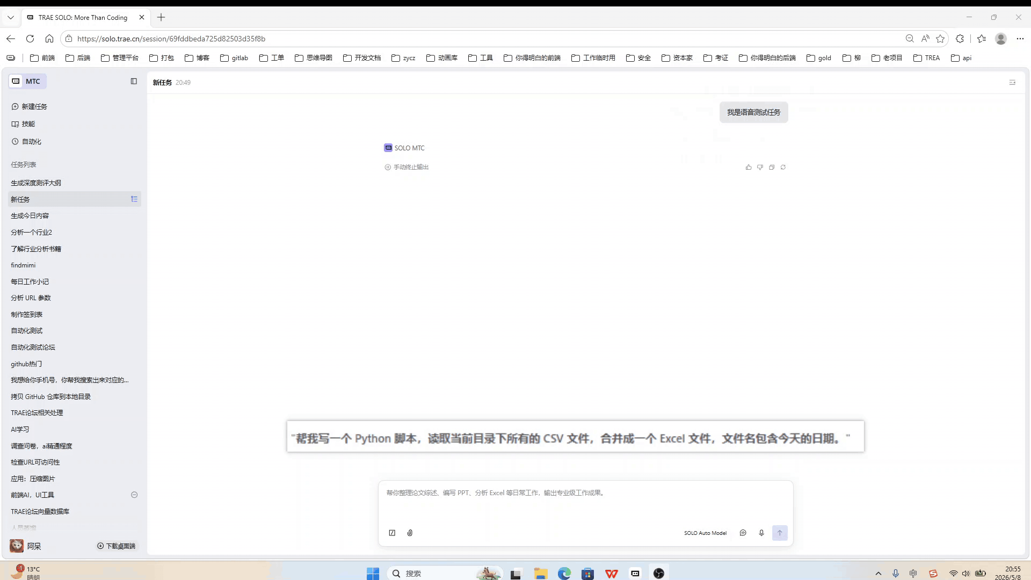Open the browser zoom magnifier icon
The height and width of the screenshot is (580, 1031).
(x=910, y=39)
